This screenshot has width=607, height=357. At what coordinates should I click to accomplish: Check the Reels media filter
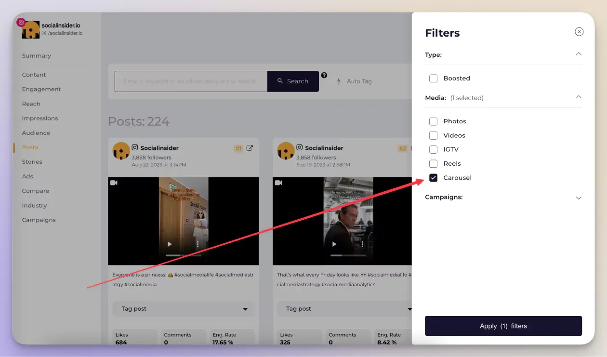coord(433,163)
